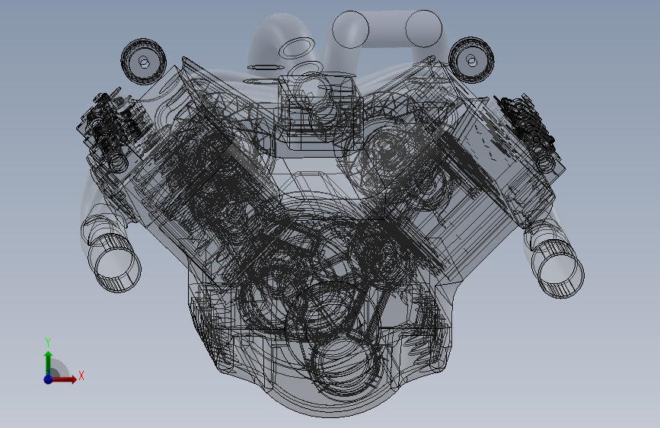Select the round cap at the engine's upper left

[x=144, y=62]
